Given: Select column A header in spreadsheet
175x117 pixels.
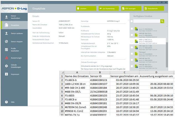Looking at the screenshot, I should coord(77,72).
